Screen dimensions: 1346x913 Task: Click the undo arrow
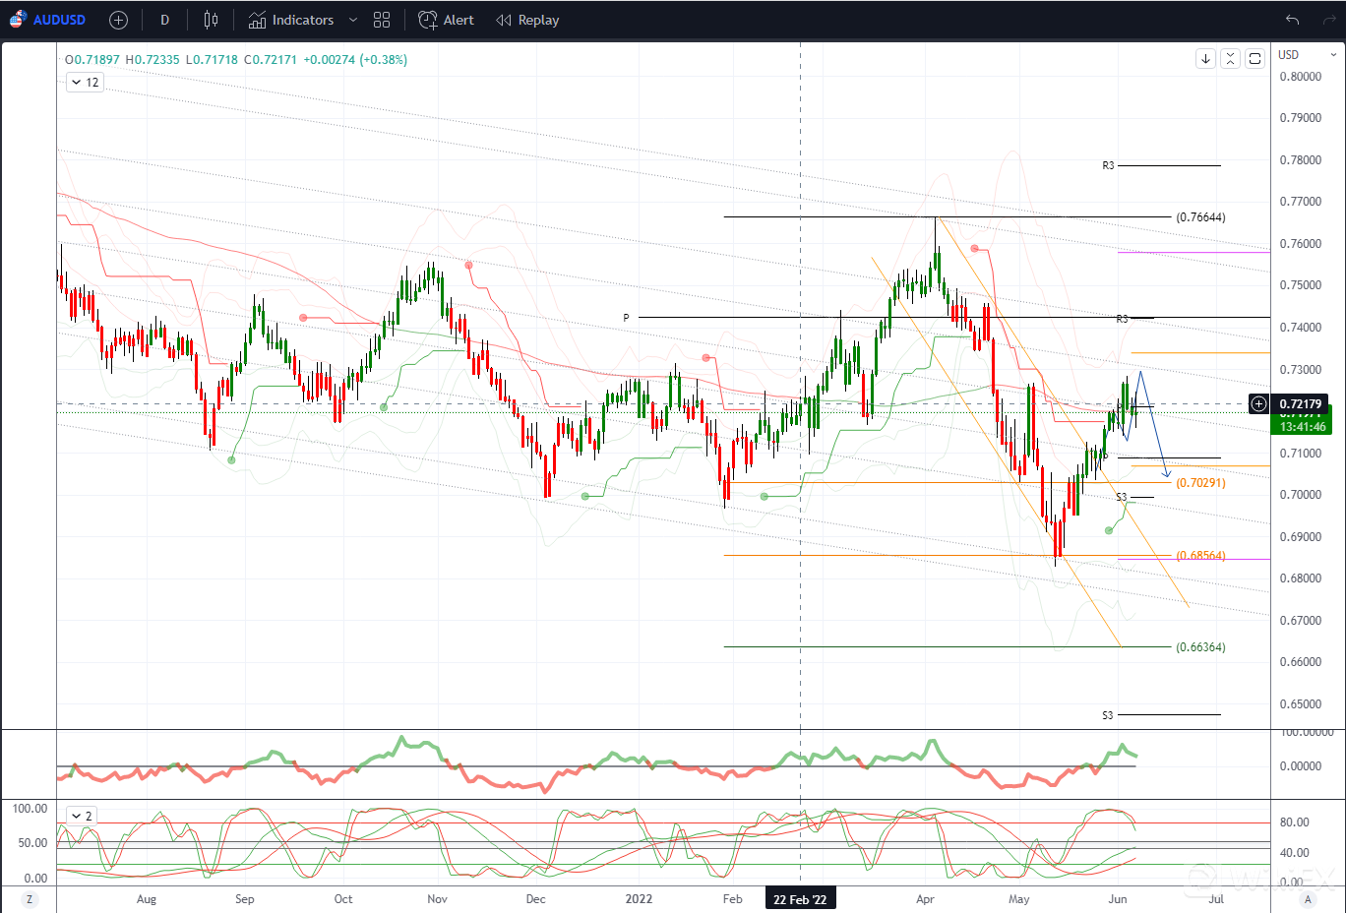tap(1293, 20)
